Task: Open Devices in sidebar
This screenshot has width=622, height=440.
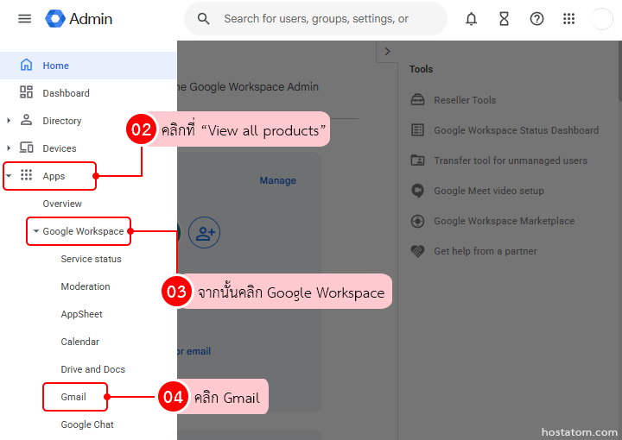Action: click(x=60, y=148)
